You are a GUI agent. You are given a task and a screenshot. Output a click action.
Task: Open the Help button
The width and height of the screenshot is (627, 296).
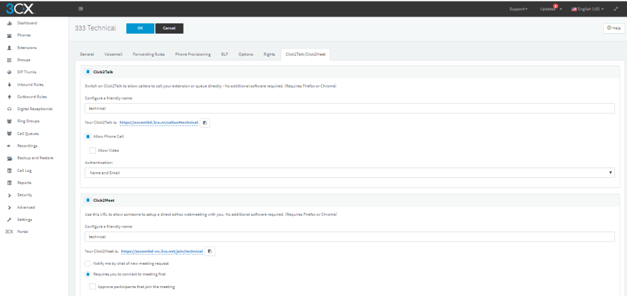tap(614, 28)
